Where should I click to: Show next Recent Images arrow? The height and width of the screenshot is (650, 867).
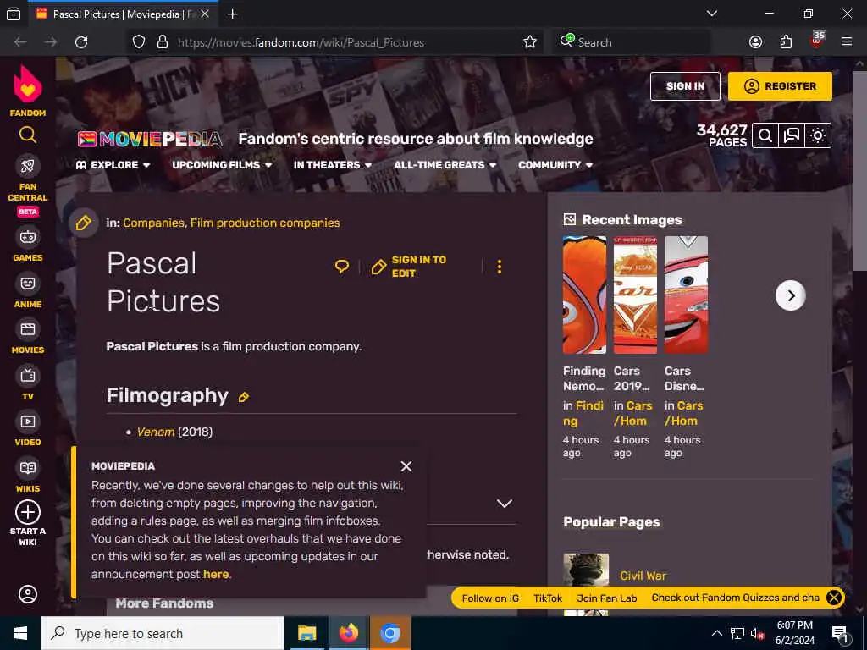pyautogui.click(x=790, y=295)
